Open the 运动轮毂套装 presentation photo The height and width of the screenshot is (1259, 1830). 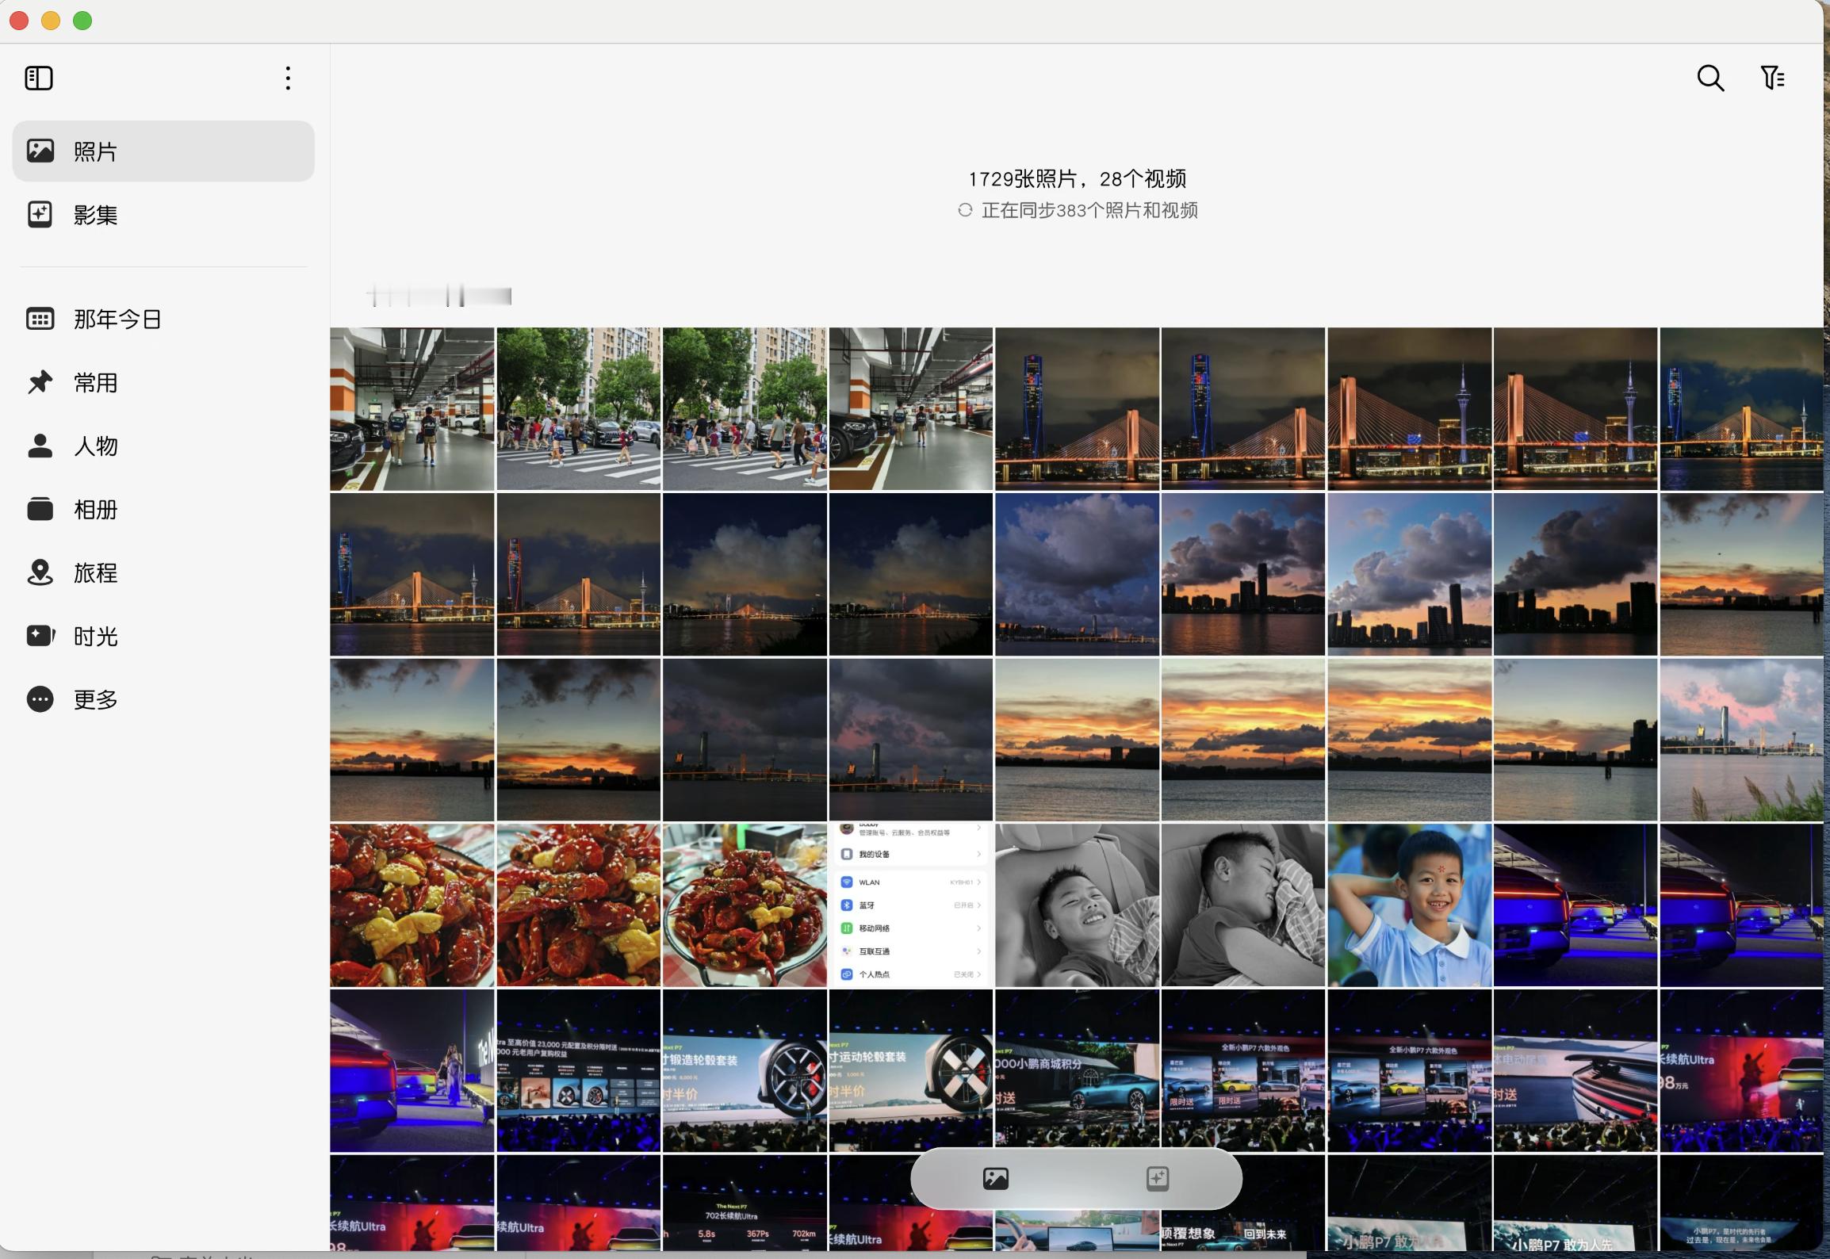pos(910,1070)
